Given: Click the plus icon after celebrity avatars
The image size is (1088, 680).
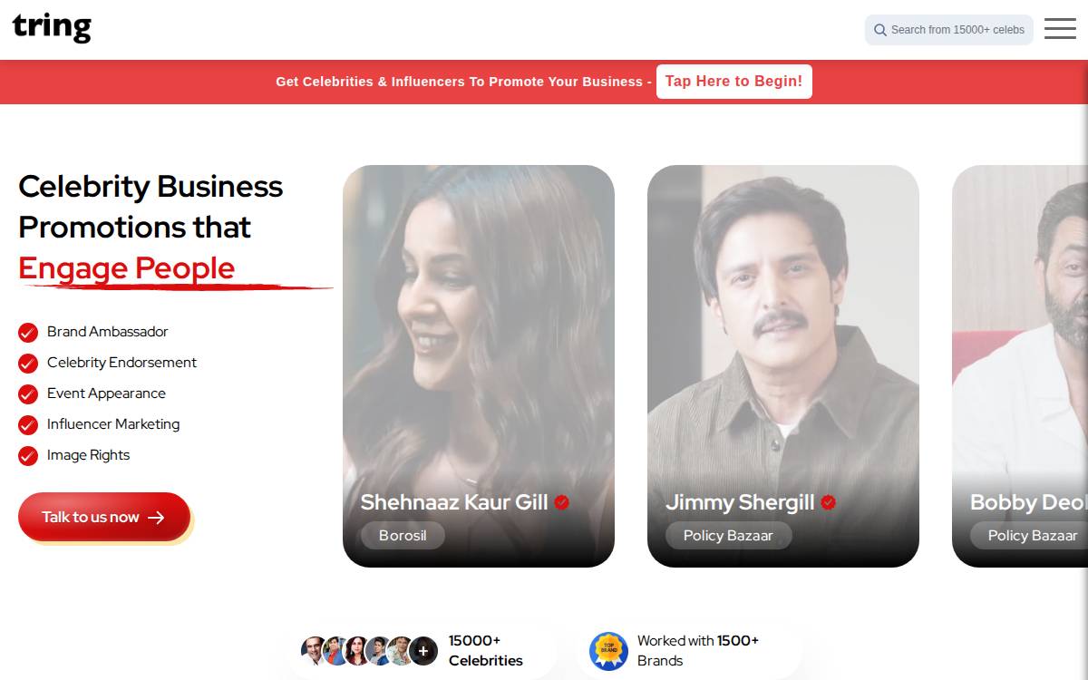Looking at the screenshot, I should coord(423,651).
